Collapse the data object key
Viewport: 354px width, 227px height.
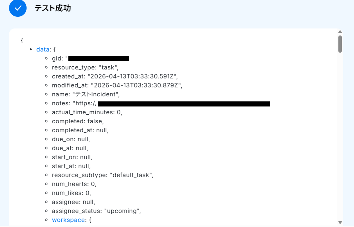point(43,50)
